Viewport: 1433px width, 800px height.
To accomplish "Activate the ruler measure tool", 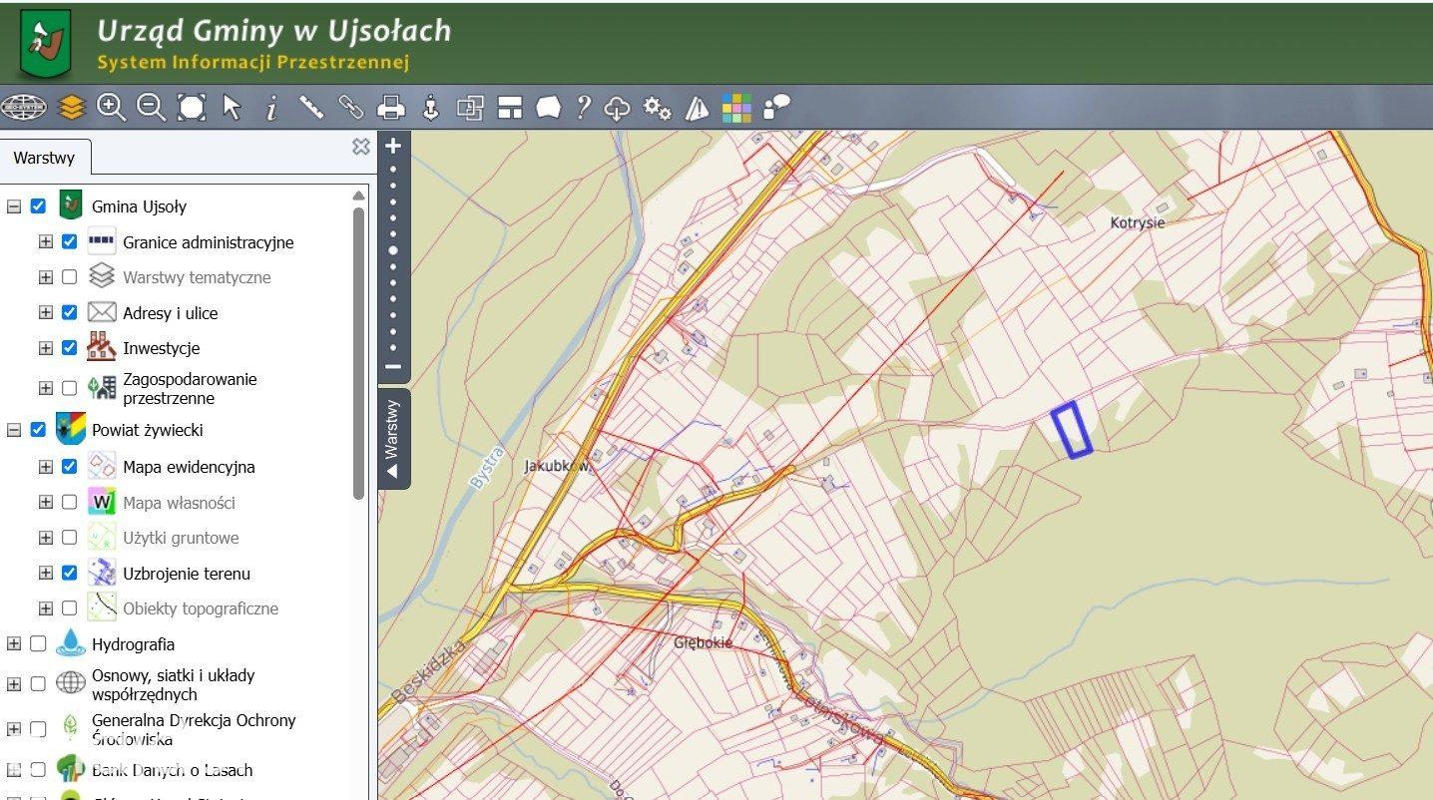I will point(311,107).
